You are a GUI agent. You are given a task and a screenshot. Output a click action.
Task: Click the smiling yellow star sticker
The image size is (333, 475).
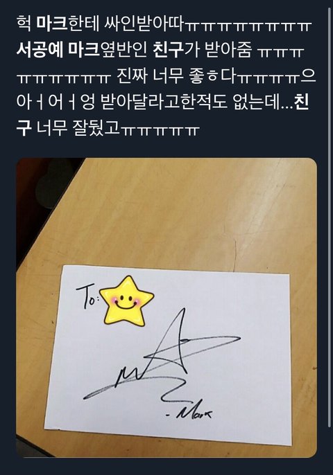point(127,301)
